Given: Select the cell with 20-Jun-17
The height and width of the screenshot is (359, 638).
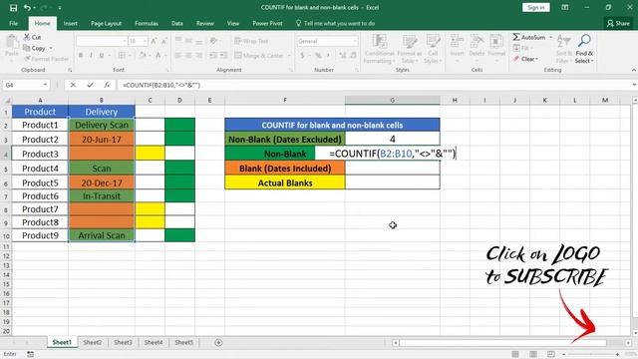Looking at the screenshot, I should point(102,140).
